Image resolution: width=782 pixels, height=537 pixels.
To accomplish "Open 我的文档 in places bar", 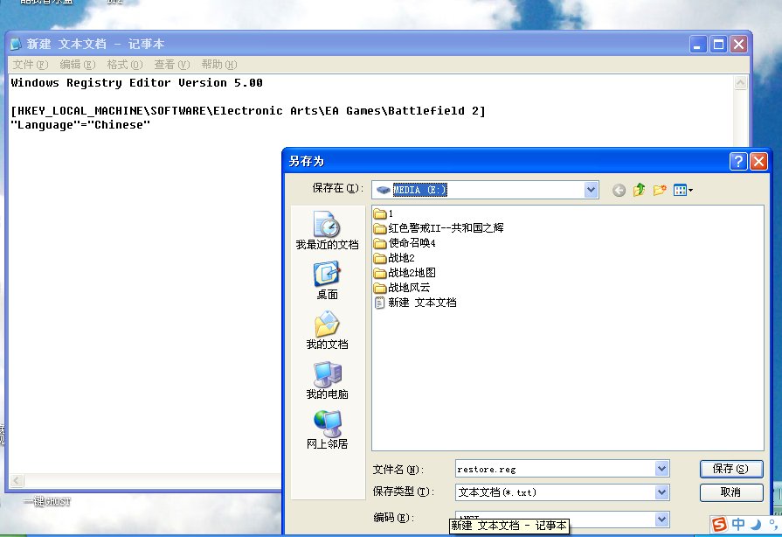I will click(327, 331).
